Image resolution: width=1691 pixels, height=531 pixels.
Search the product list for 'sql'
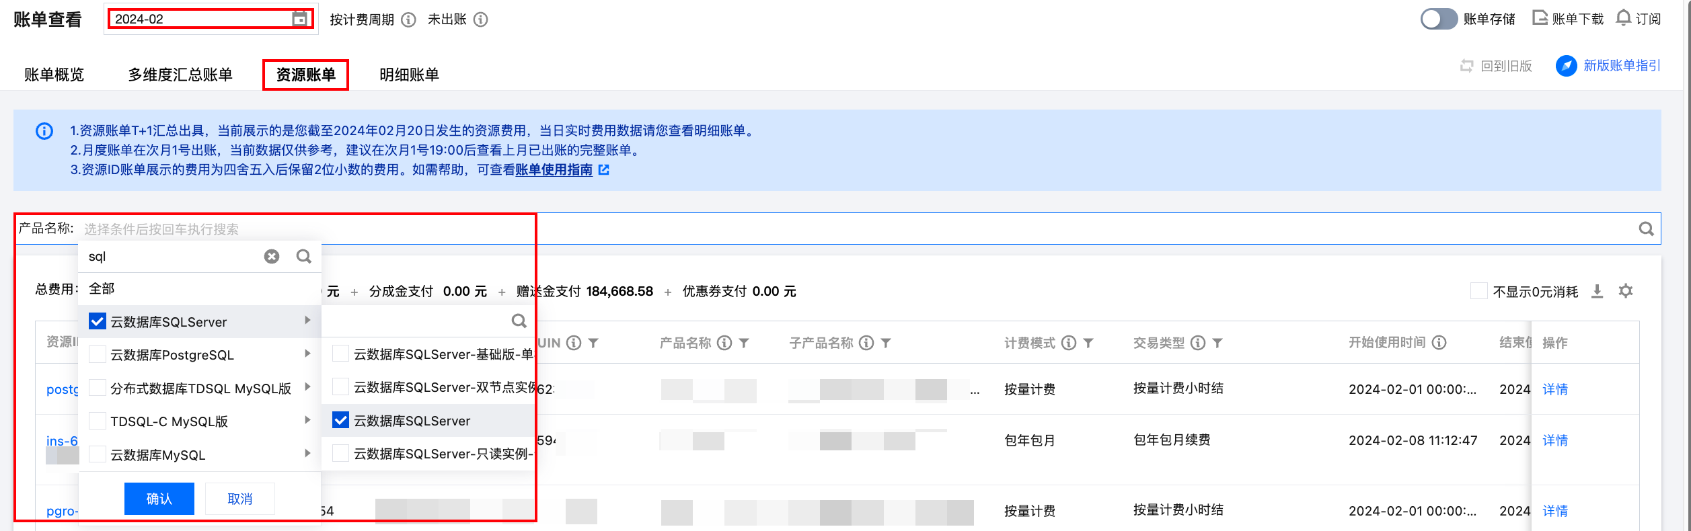pos(304,256)
